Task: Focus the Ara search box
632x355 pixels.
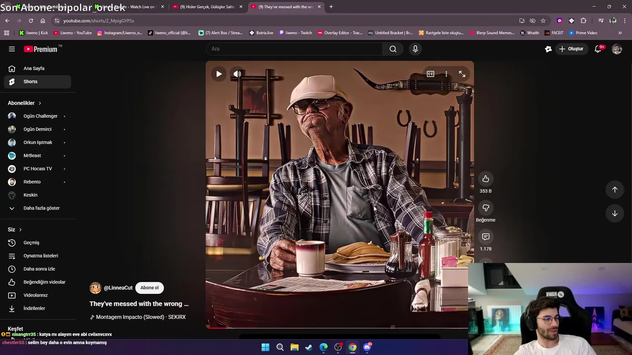Action: coord(294,49)
